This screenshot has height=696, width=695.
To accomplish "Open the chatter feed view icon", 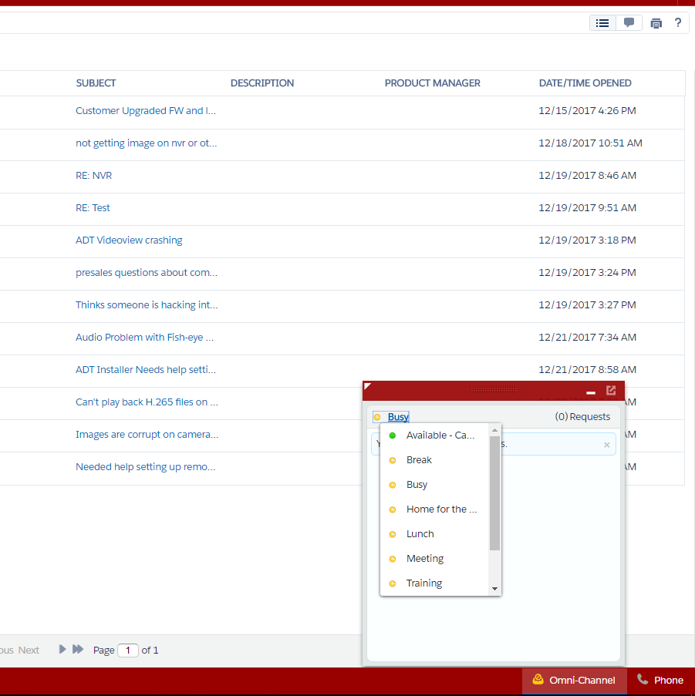I will [x=629, y=23].
